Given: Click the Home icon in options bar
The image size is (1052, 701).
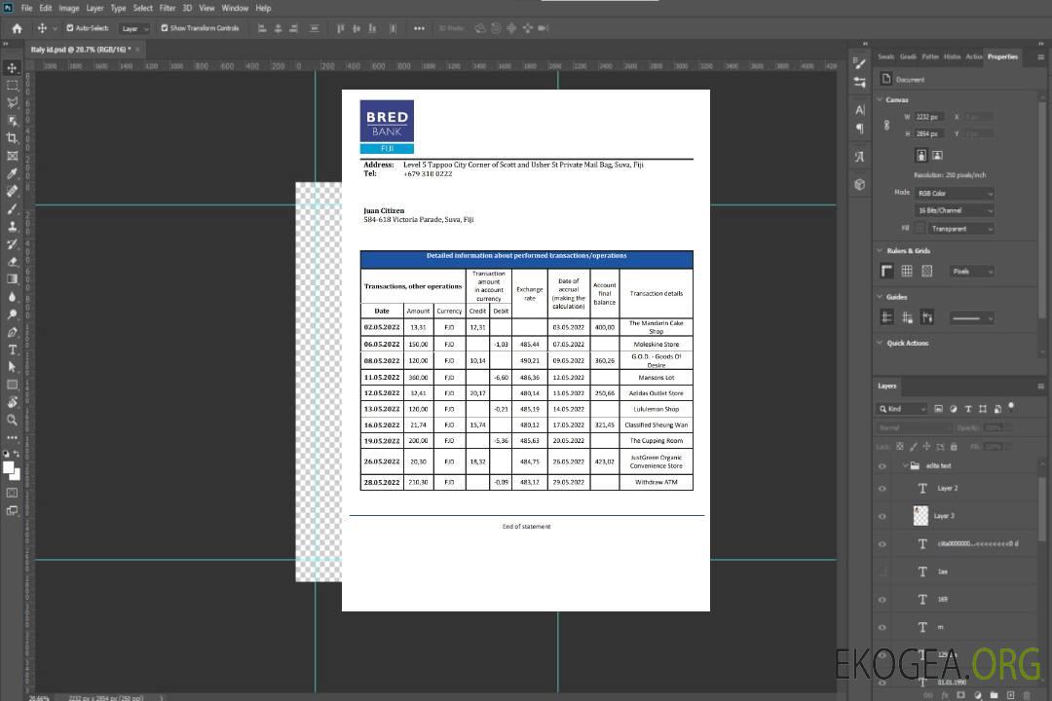Looking at the screenshot, I should [17, 28].
